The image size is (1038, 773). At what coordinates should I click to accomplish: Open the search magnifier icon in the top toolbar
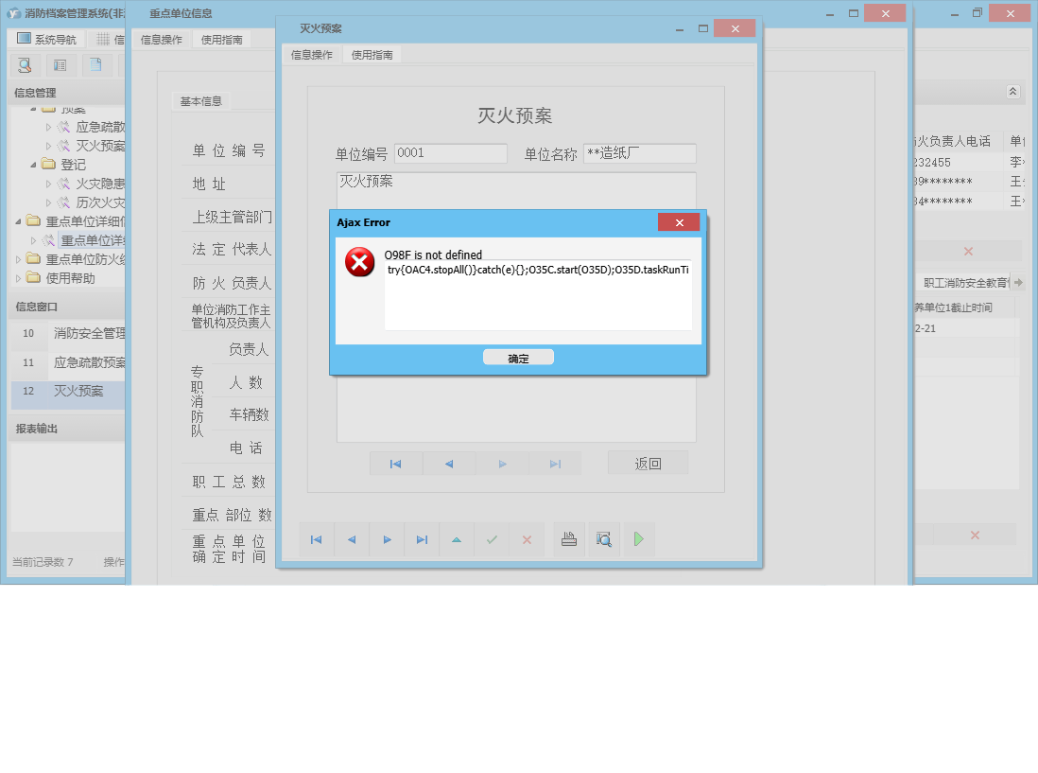tap(25, 65)
